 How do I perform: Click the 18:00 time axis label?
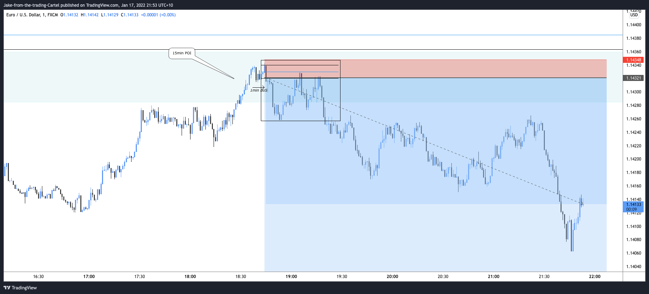point(190,277)
